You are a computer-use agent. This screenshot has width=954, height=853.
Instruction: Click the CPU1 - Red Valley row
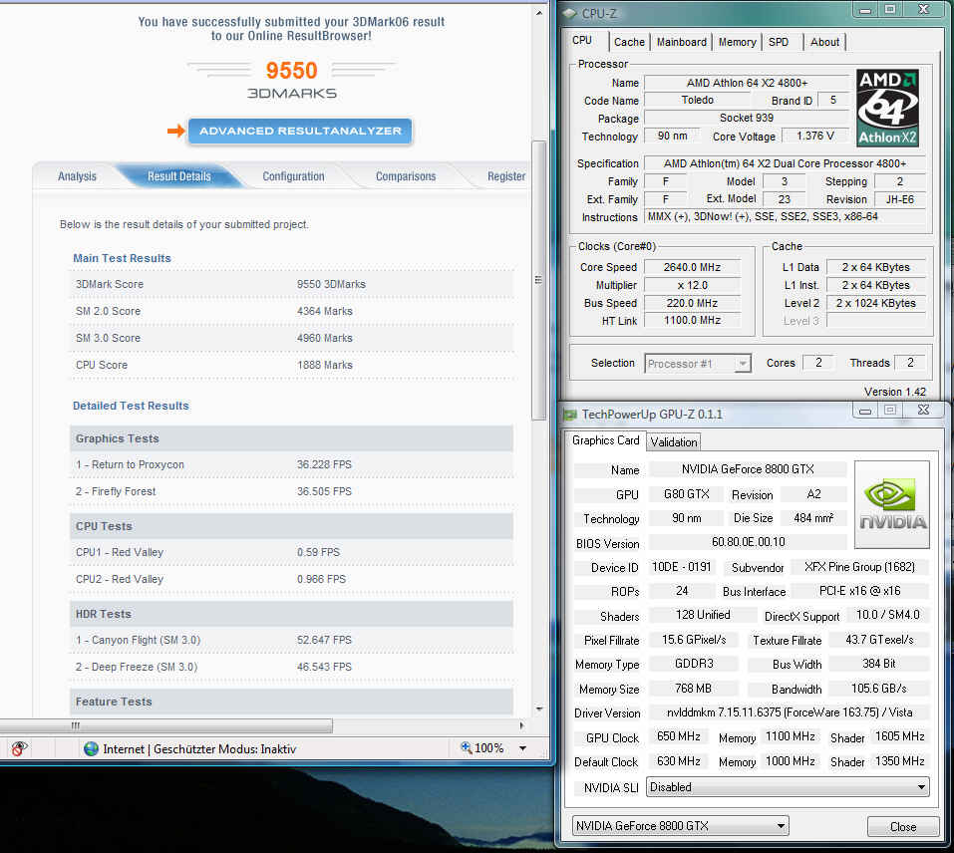(291, 552)
